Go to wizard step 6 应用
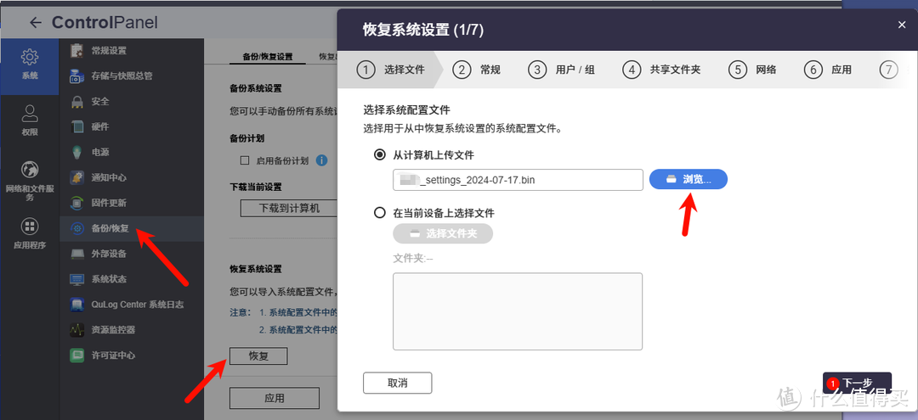Image resolution: width=918 pixels, height=420 pixels. [x=828, y=70]
